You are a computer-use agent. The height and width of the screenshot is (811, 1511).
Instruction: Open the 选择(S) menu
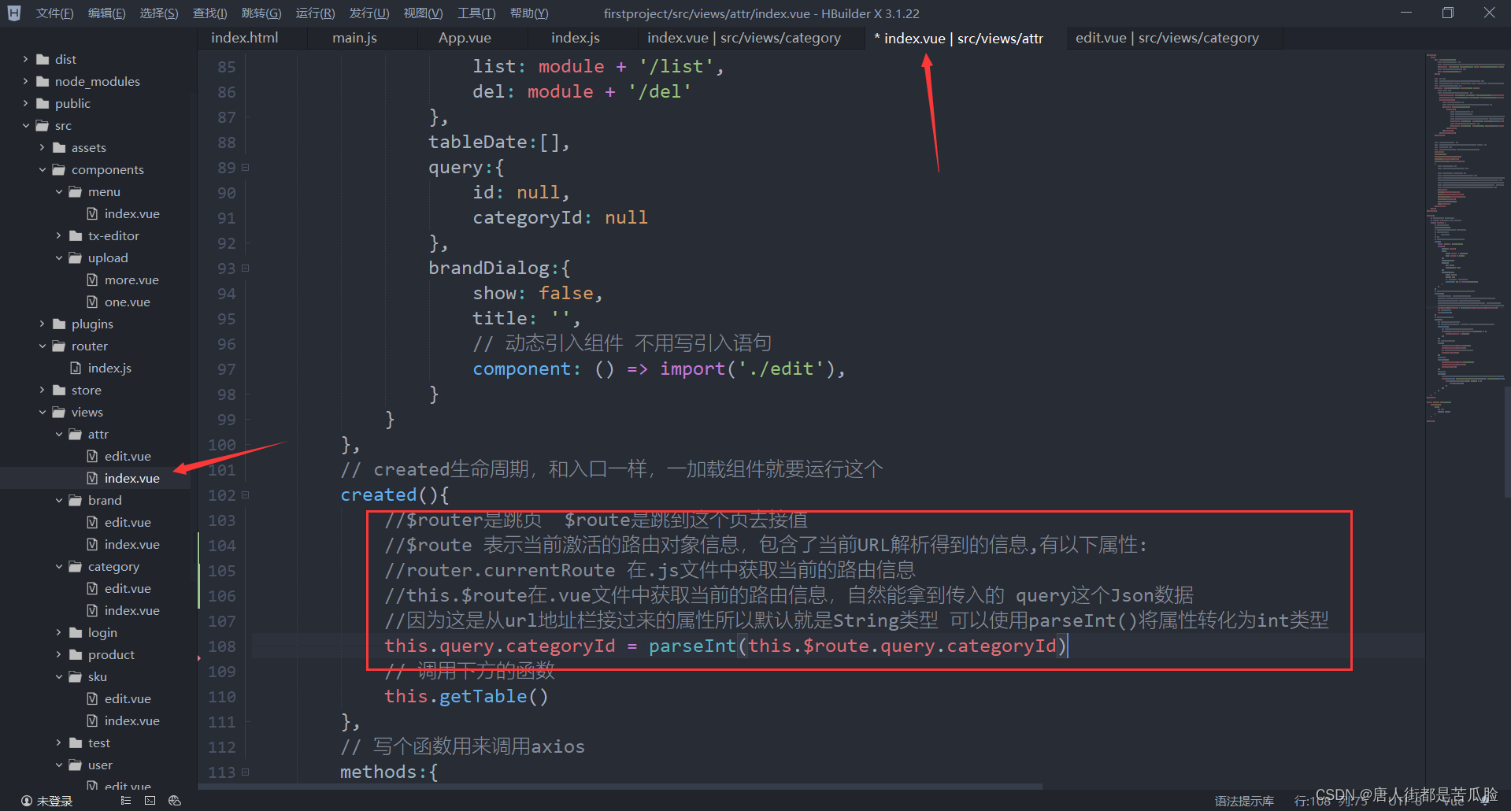pyautogui.click(x=158, y=13)
